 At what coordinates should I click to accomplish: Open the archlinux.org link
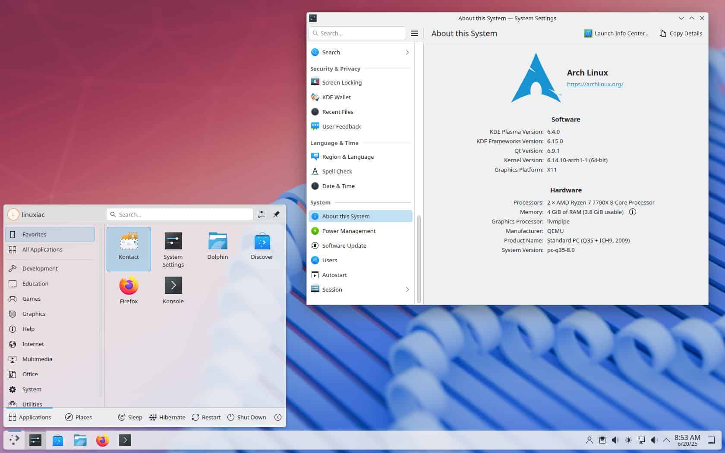click(x=595, y=84)
